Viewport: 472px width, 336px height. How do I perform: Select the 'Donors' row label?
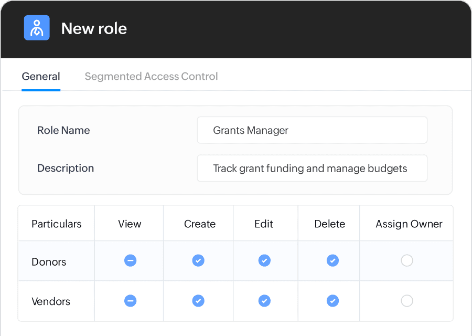49,262
